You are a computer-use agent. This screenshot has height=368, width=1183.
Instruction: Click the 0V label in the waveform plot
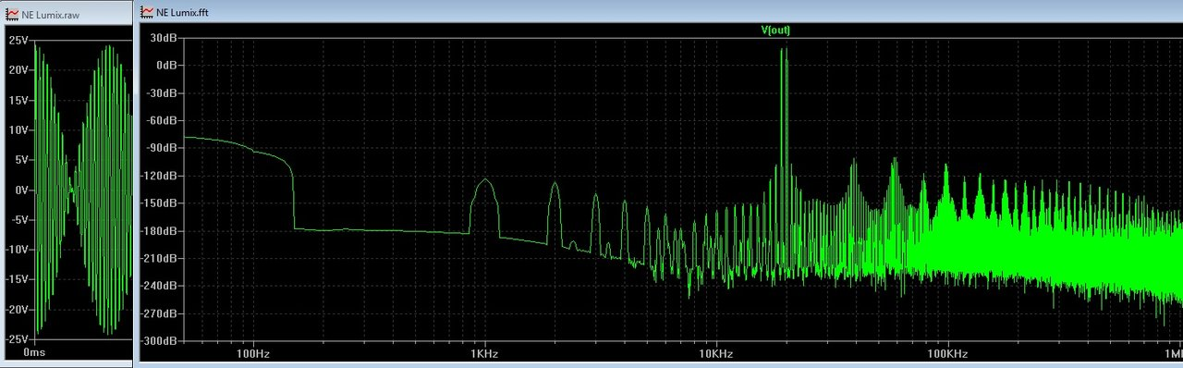[x=23, y=190]
